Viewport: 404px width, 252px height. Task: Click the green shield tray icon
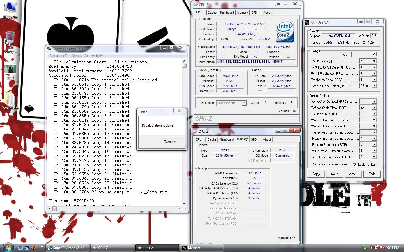pyautogui.click(x=364, y=248)
